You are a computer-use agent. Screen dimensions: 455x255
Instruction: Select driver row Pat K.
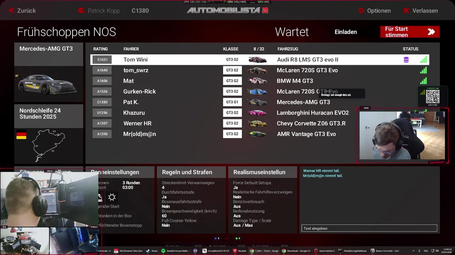pos(259,102)
